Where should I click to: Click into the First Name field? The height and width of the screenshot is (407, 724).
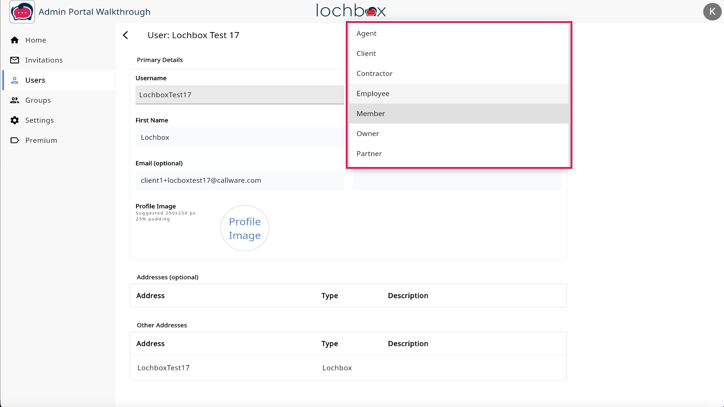tap(239, 138)
